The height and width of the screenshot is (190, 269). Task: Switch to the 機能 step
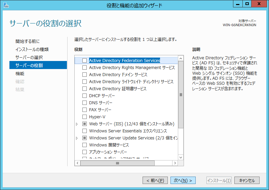click(20, 73)
